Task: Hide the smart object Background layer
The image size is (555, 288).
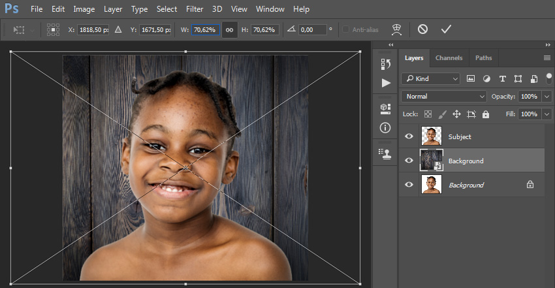Action: coord(409,161)
